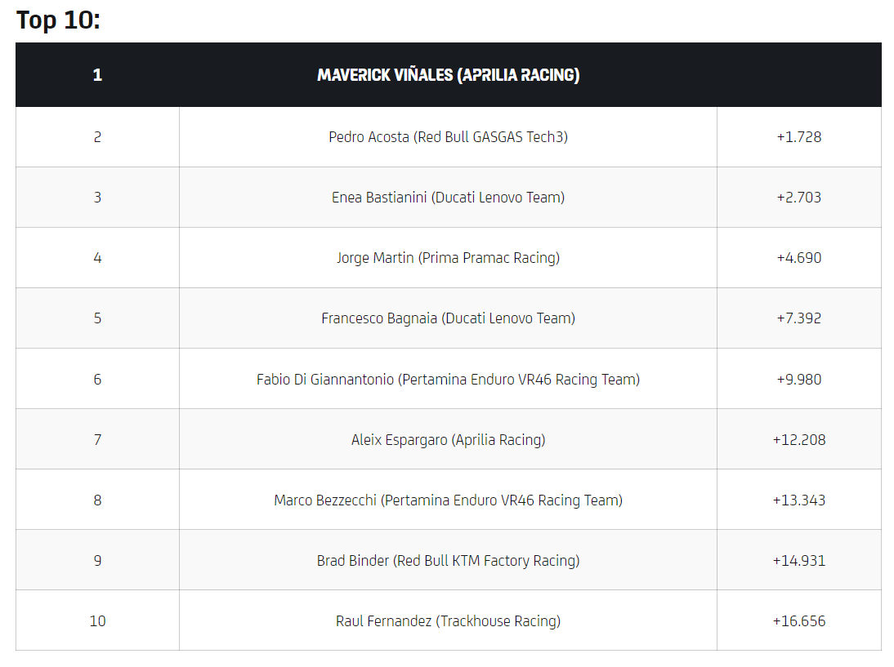
Task: Click position number 1 in the header
Action: [97, 75]
